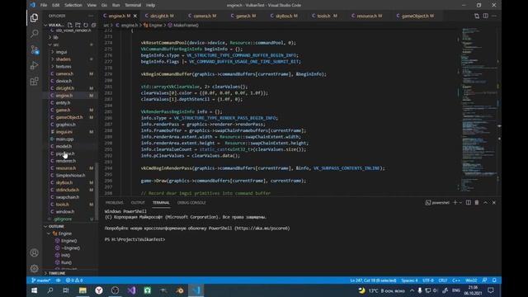
Task: Click the editor minimap
Action: 478,110
